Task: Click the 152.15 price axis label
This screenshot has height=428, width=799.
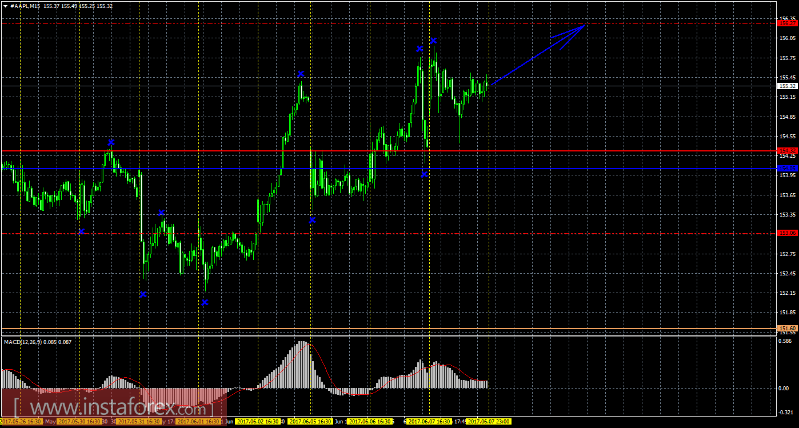Action: (x=788, y=293)
